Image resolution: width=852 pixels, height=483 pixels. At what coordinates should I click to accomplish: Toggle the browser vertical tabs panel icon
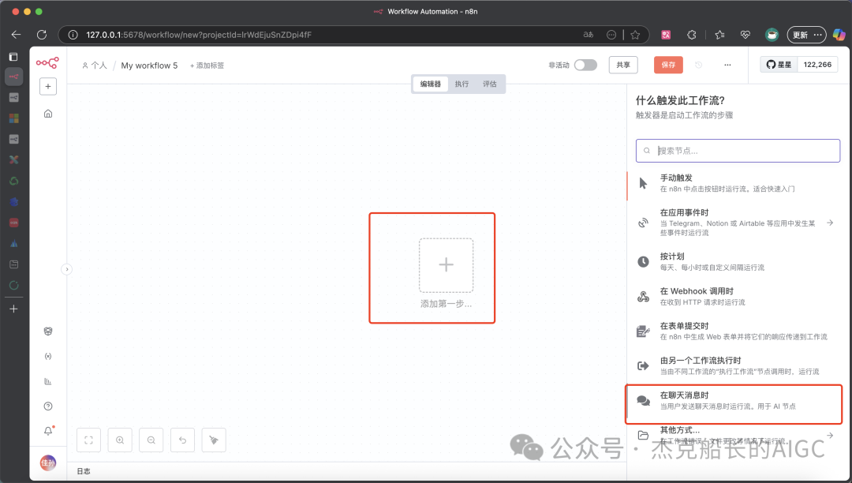point(14,57)
